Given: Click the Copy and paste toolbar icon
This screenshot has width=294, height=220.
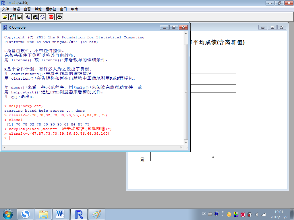Looking at the screenshot, I should point(42,17).
